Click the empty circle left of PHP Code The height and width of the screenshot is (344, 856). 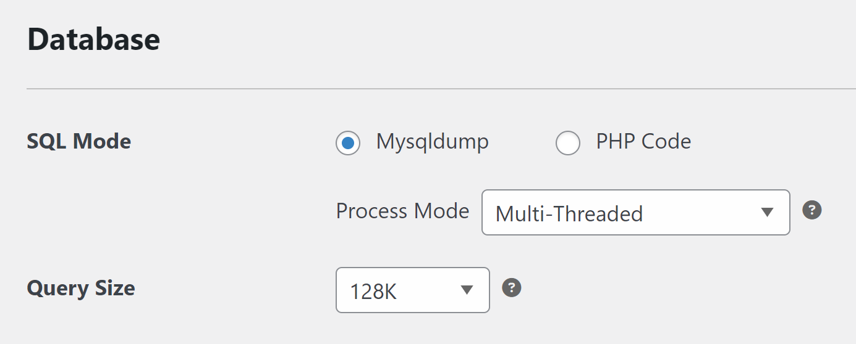tap(568, 143)
